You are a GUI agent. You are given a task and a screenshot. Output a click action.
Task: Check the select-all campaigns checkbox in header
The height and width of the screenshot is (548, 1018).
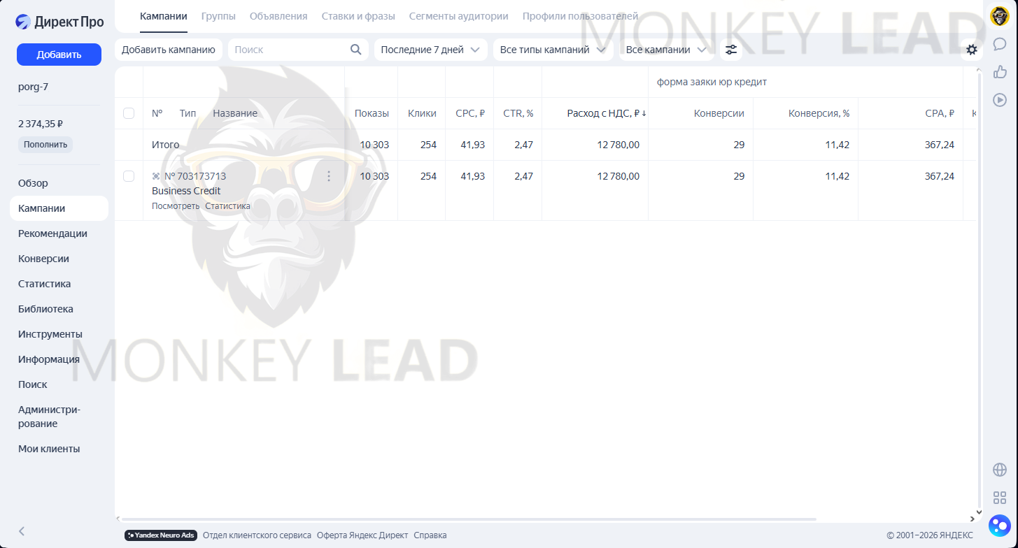pos(129,113)
